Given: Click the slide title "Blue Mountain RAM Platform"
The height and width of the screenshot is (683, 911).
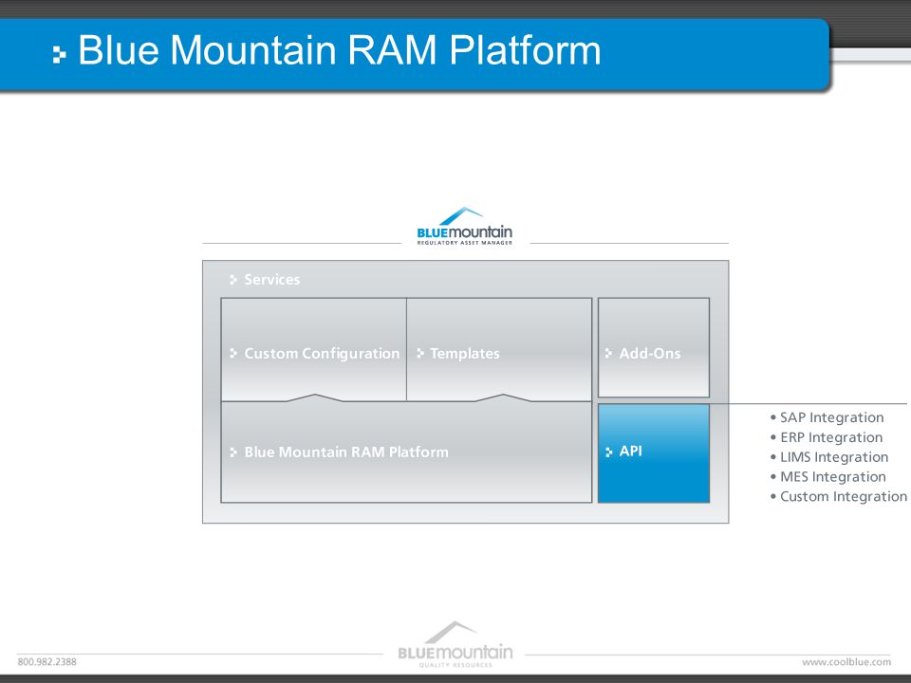Looking at the screenshot, I should [x=340, y=50].
